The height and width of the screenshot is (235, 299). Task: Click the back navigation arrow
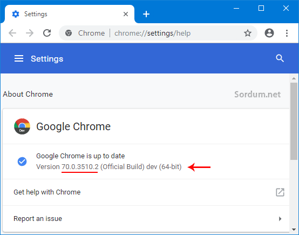tap(12, 33)
